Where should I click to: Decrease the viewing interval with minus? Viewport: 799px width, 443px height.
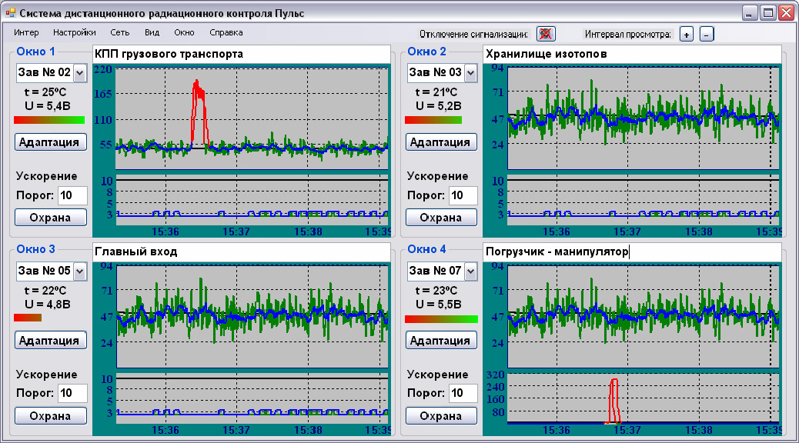tap(707, 35)
